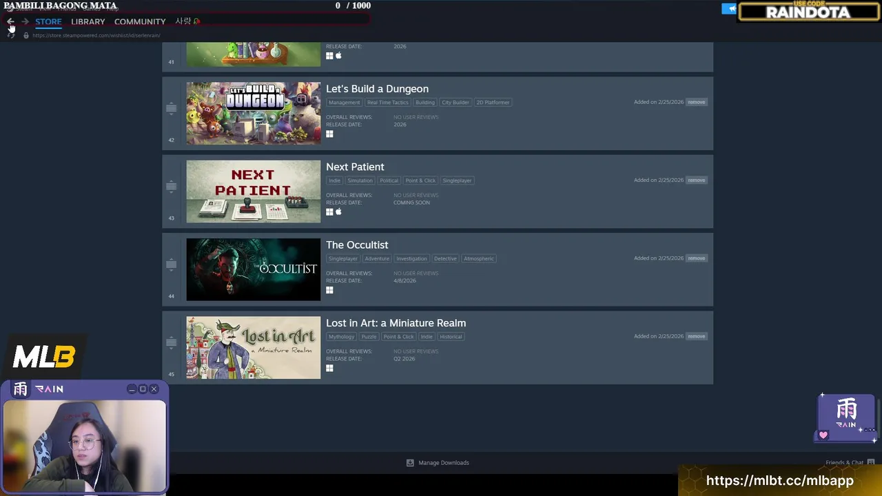Click 'Added on 2/25/2026' on The Occultist
Screen dimensions: 882x496
coord(659,258)
